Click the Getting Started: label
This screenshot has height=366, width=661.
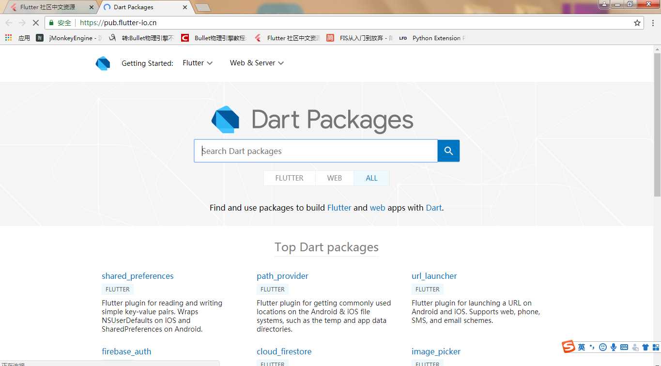pos(147,63)
